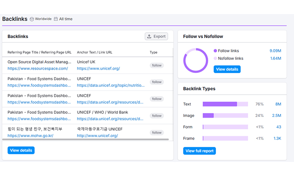294x176 pixels.
Task: Click the 1.64M nofollow links count
Action: click(275, 58)
